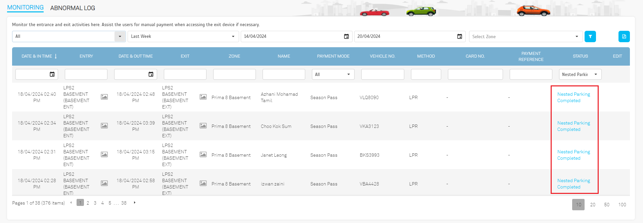This screenshot has height=223, width=643.
Task: Open the Nested Parking status filter dropdown
Action: click(x=595, y=74)
